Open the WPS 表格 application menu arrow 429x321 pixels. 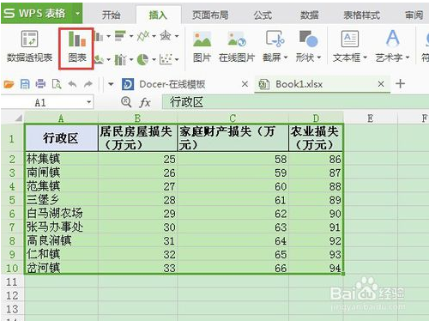(x=77, y=13)
